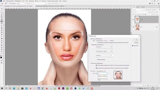Select the Type tool
The width and height of the screenshot is (160, 90).
[x=2, y=43]
